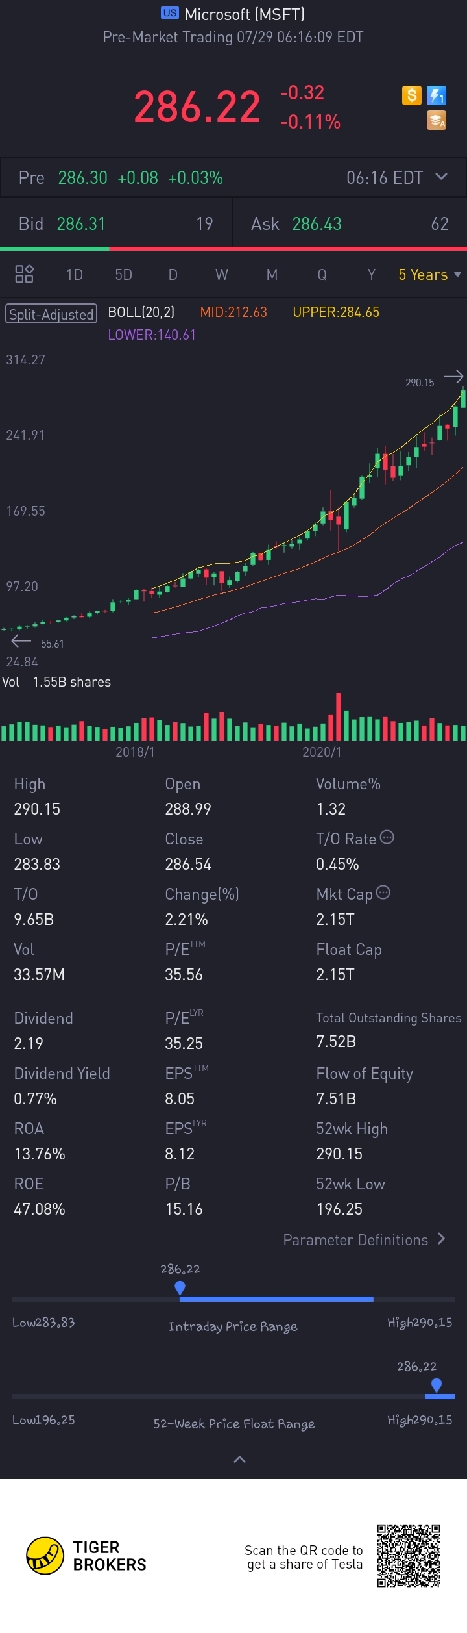Tap the orange dollar sign badge icon
Viewport: 467px width, 1633px height.
click(411, 95)
